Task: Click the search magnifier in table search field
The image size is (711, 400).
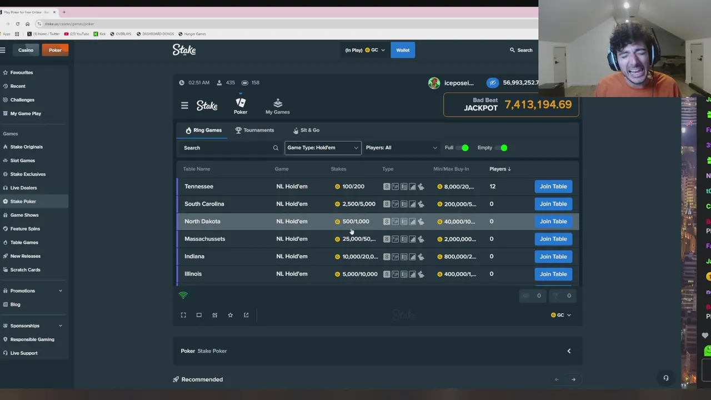Action: (276, 148)
